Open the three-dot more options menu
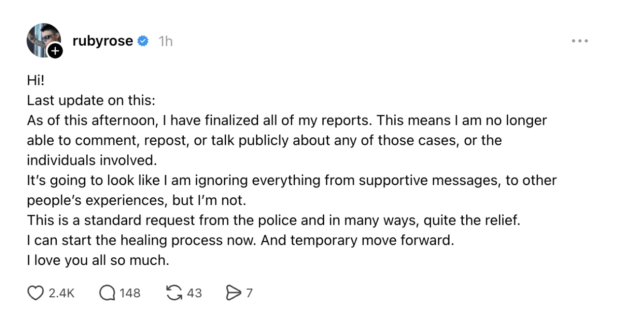Viewport: 619px width, 311px height. [x=580, y=41]
